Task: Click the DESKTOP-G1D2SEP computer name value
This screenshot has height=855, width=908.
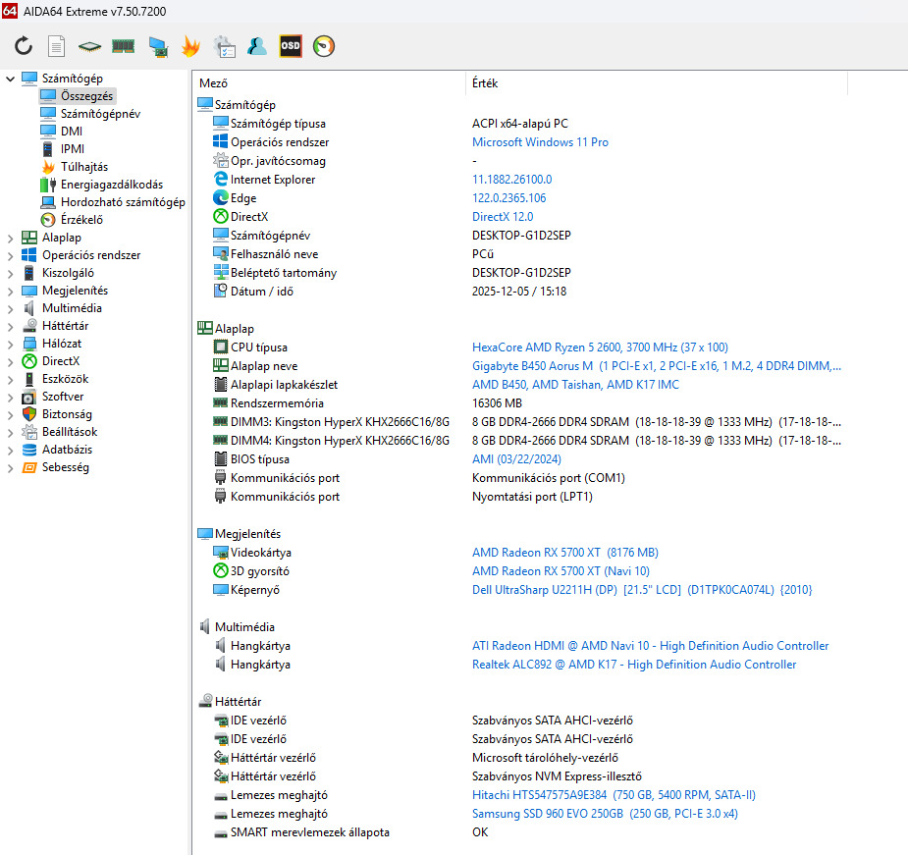Action: click(521, 236)
